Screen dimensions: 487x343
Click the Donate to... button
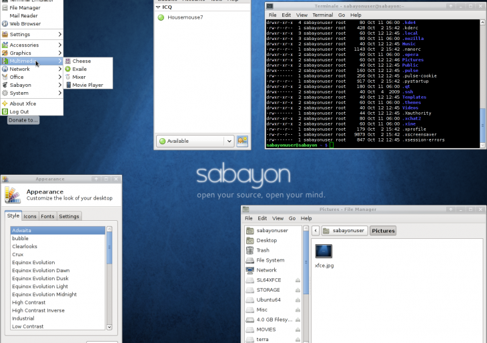23,120
